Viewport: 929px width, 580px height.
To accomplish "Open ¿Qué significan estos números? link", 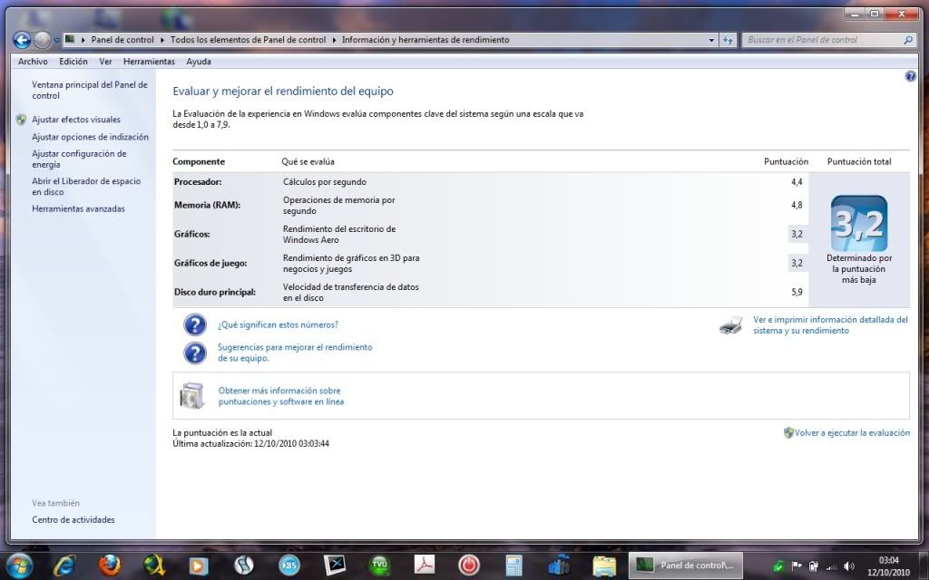I will tap(278, 325).
